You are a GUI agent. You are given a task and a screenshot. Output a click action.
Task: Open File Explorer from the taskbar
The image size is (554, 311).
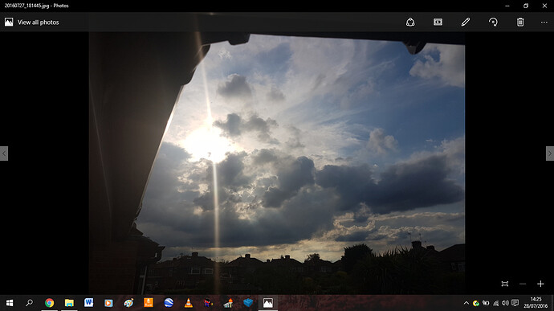[69, 303]
